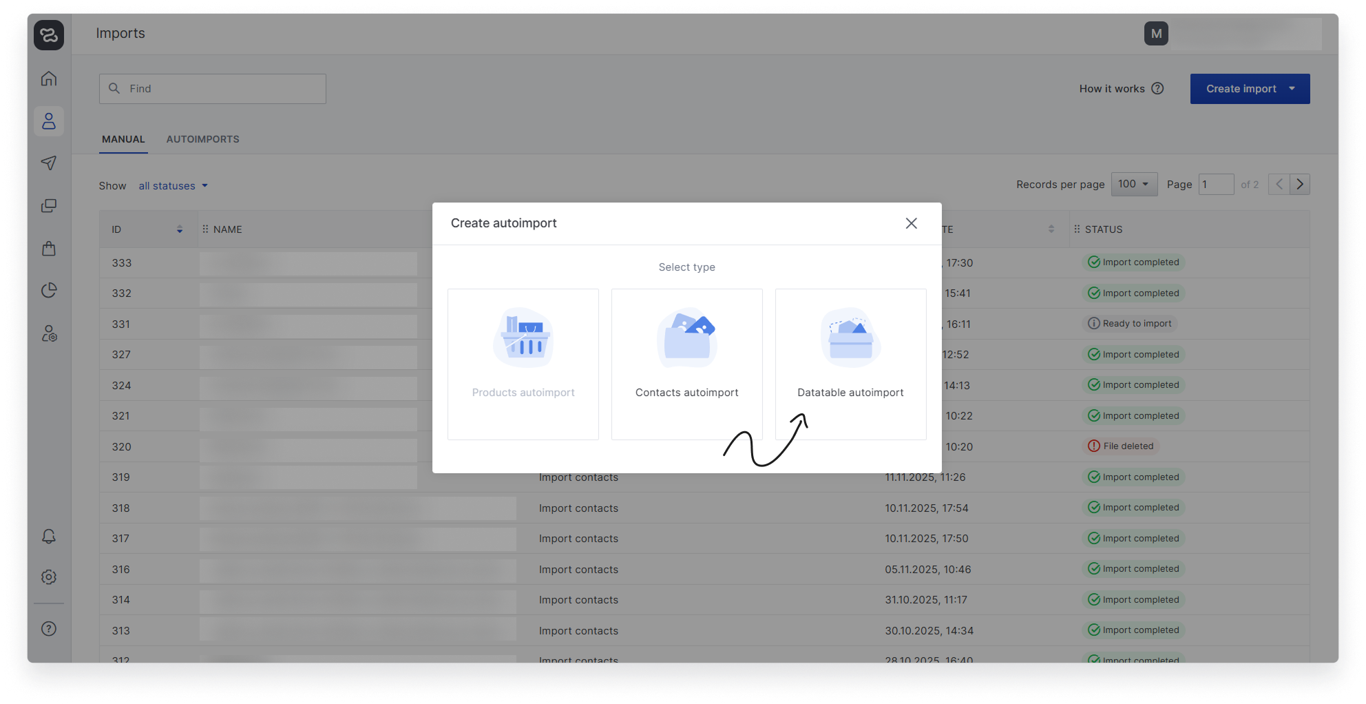Open the Messages paper plane icon

[49, 163]
